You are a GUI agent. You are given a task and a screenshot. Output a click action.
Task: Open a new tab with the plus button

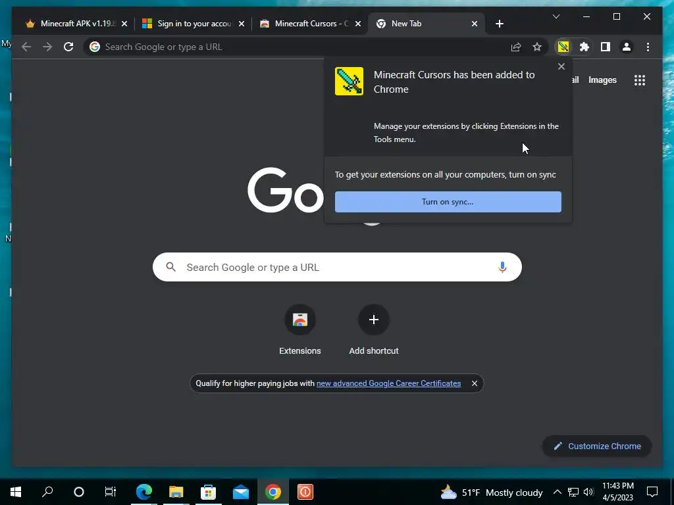[499, 24]
